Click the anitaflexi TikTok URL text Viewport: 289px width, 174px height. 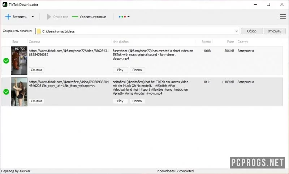69,84
